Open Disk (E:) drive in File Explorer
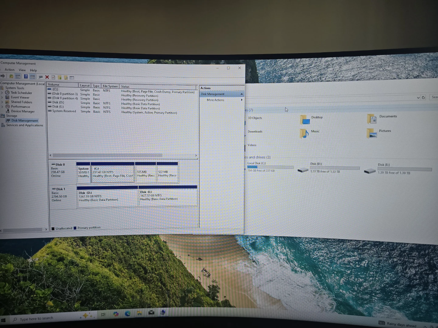 [398, 169]
